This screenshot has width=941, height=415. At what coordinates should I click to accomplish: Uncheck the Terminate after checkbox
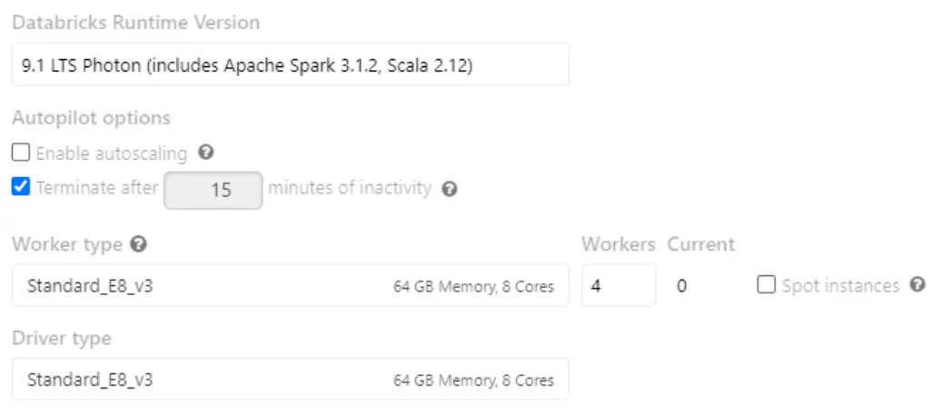pyautogui.click(x=21, y=188)
